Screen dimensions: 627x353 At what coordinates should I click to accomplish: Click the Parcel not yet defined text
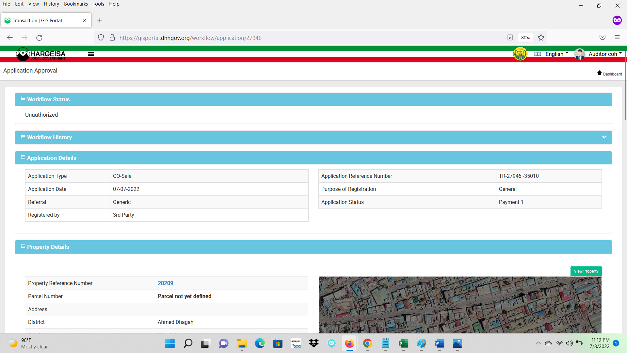(x=185, y=296)
